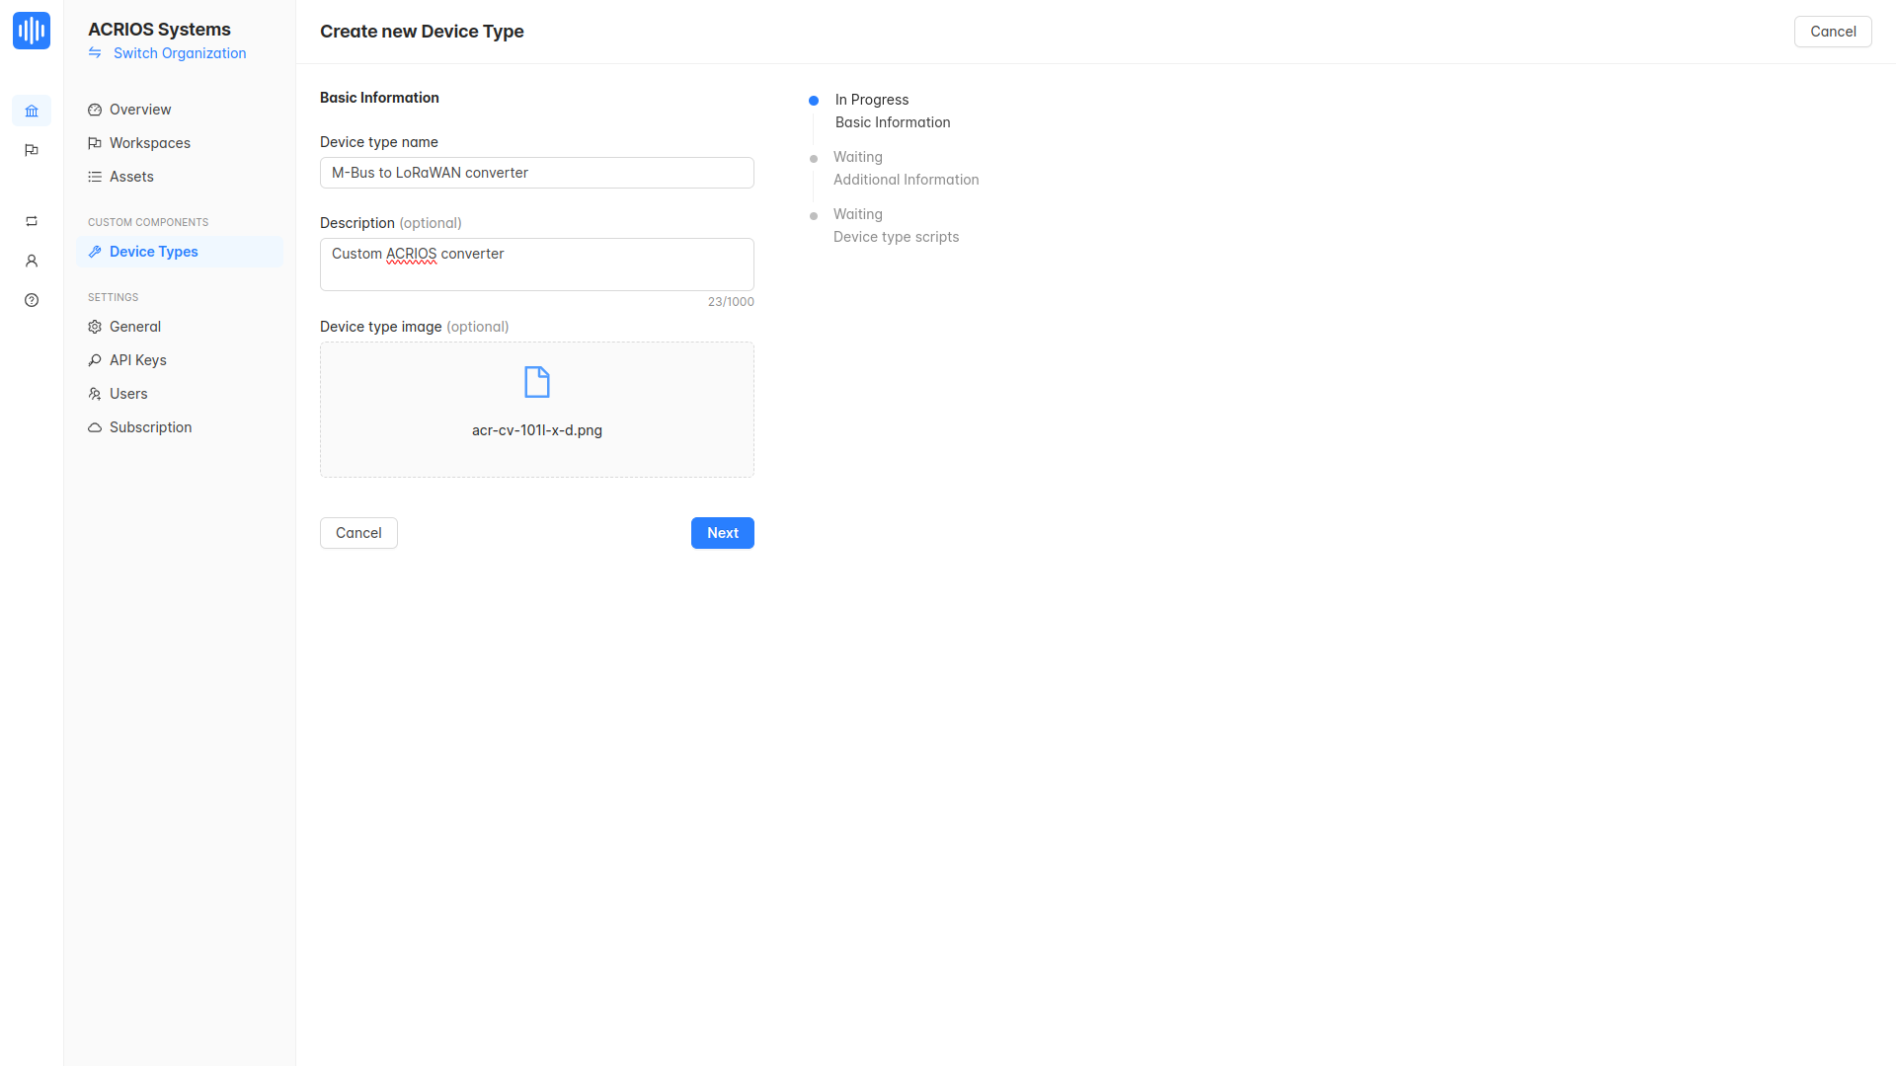The image size is (1896, 1066).
Task: Click the top-right Cancel button
Action: (x=1832, y=32)
